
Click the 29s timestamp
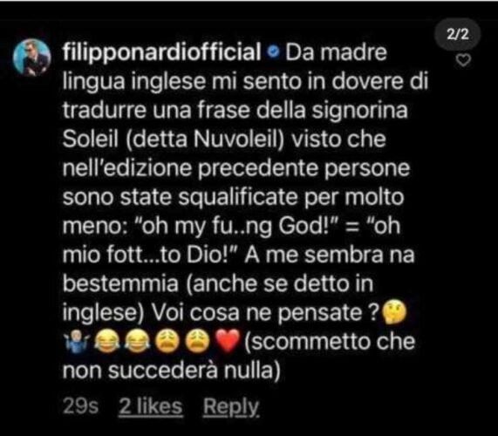pyautogui.click(x=80, y=406)
